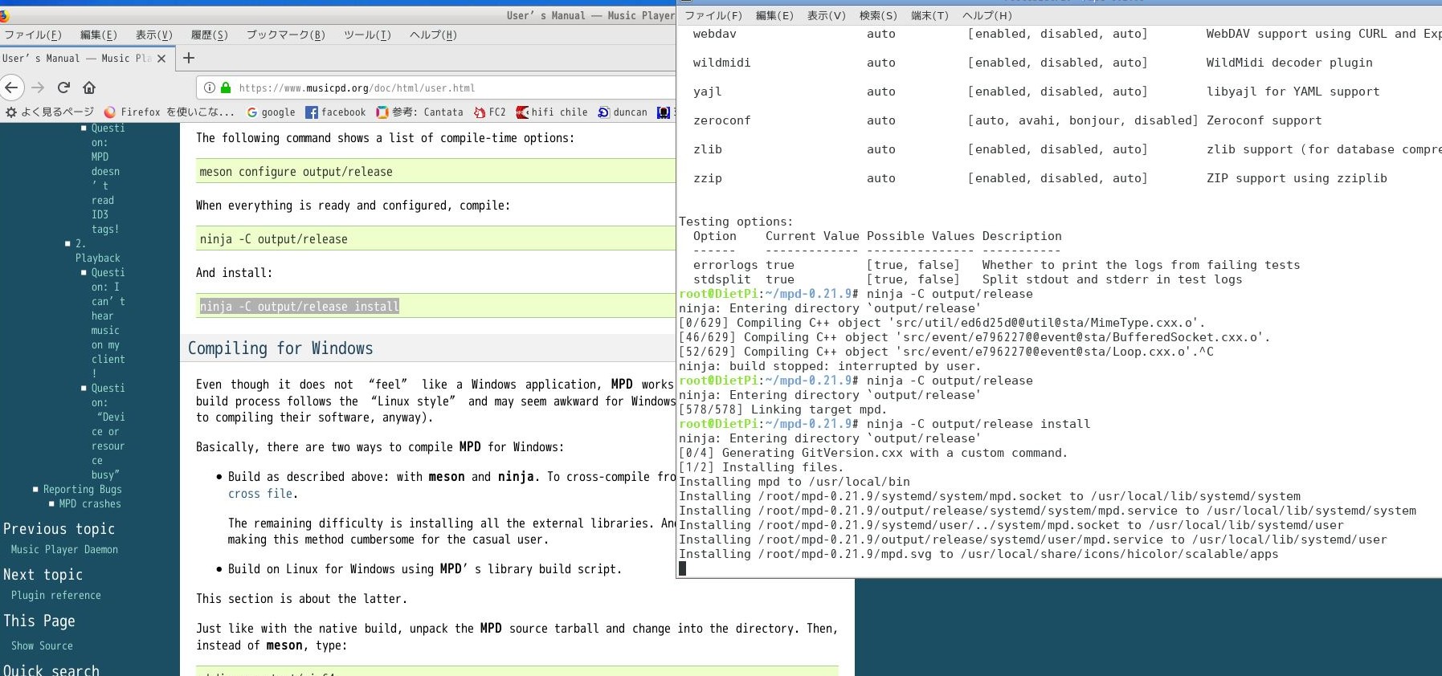1442x676 pixels.
Task: Open the '2. Playback' sidebar link
Action: click(97, 250)
